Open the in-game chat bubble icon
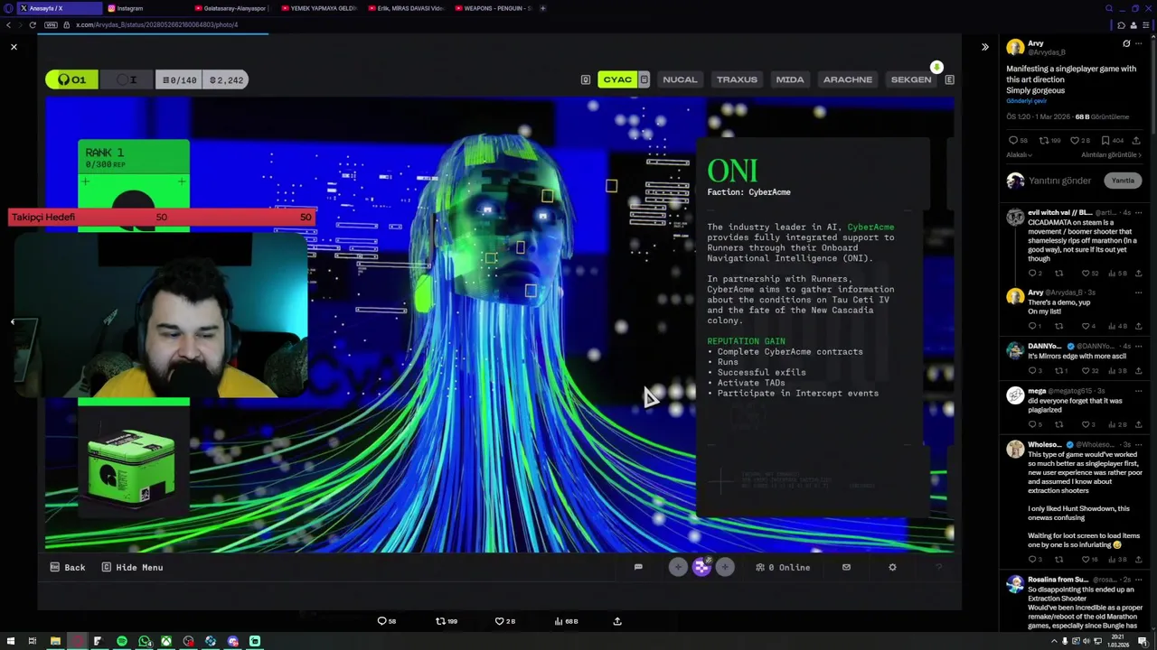This screenshot has height=650, width=1157. tap(638, 567)
